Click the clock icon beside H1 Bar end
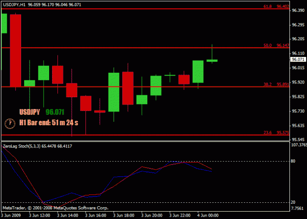This screenshot has height=219, width=307. point(10,124)
